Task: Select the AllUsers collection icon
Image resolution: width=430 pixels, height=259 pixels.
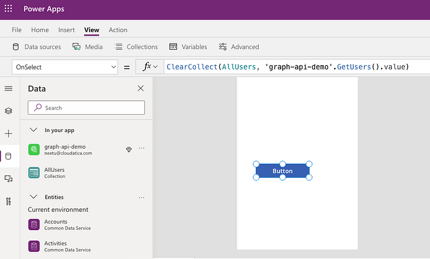Action: 34,172
